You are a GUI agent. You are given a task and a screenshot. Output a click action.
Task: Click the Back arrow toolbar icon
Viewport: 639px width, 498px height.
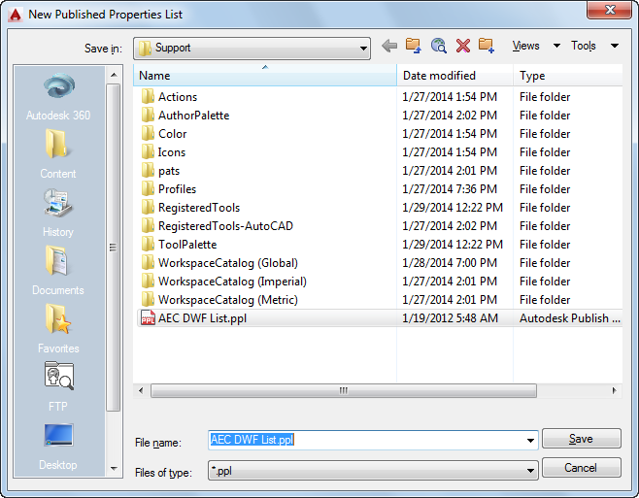click(x=389, y=46)
